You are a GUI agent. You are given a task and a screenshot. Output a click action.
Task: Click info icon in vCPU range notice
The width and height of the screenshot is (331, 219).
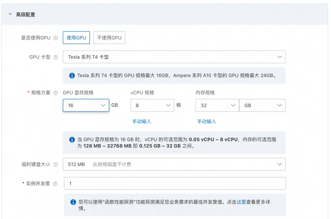point(72,139)
